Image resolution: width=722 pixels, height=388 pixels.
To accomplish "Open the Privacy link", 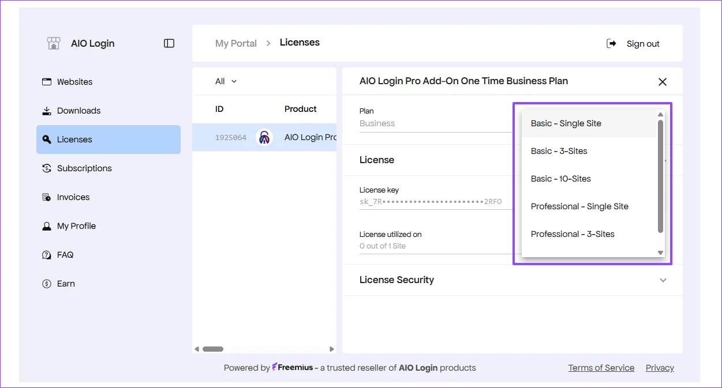I will [x=660, y=368].
